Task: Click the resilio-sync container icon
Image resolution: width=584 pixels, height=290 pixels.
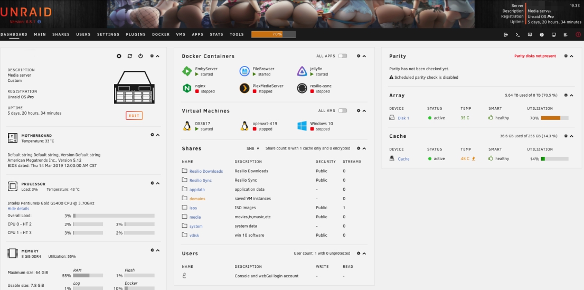Action: tap(302, 88)
